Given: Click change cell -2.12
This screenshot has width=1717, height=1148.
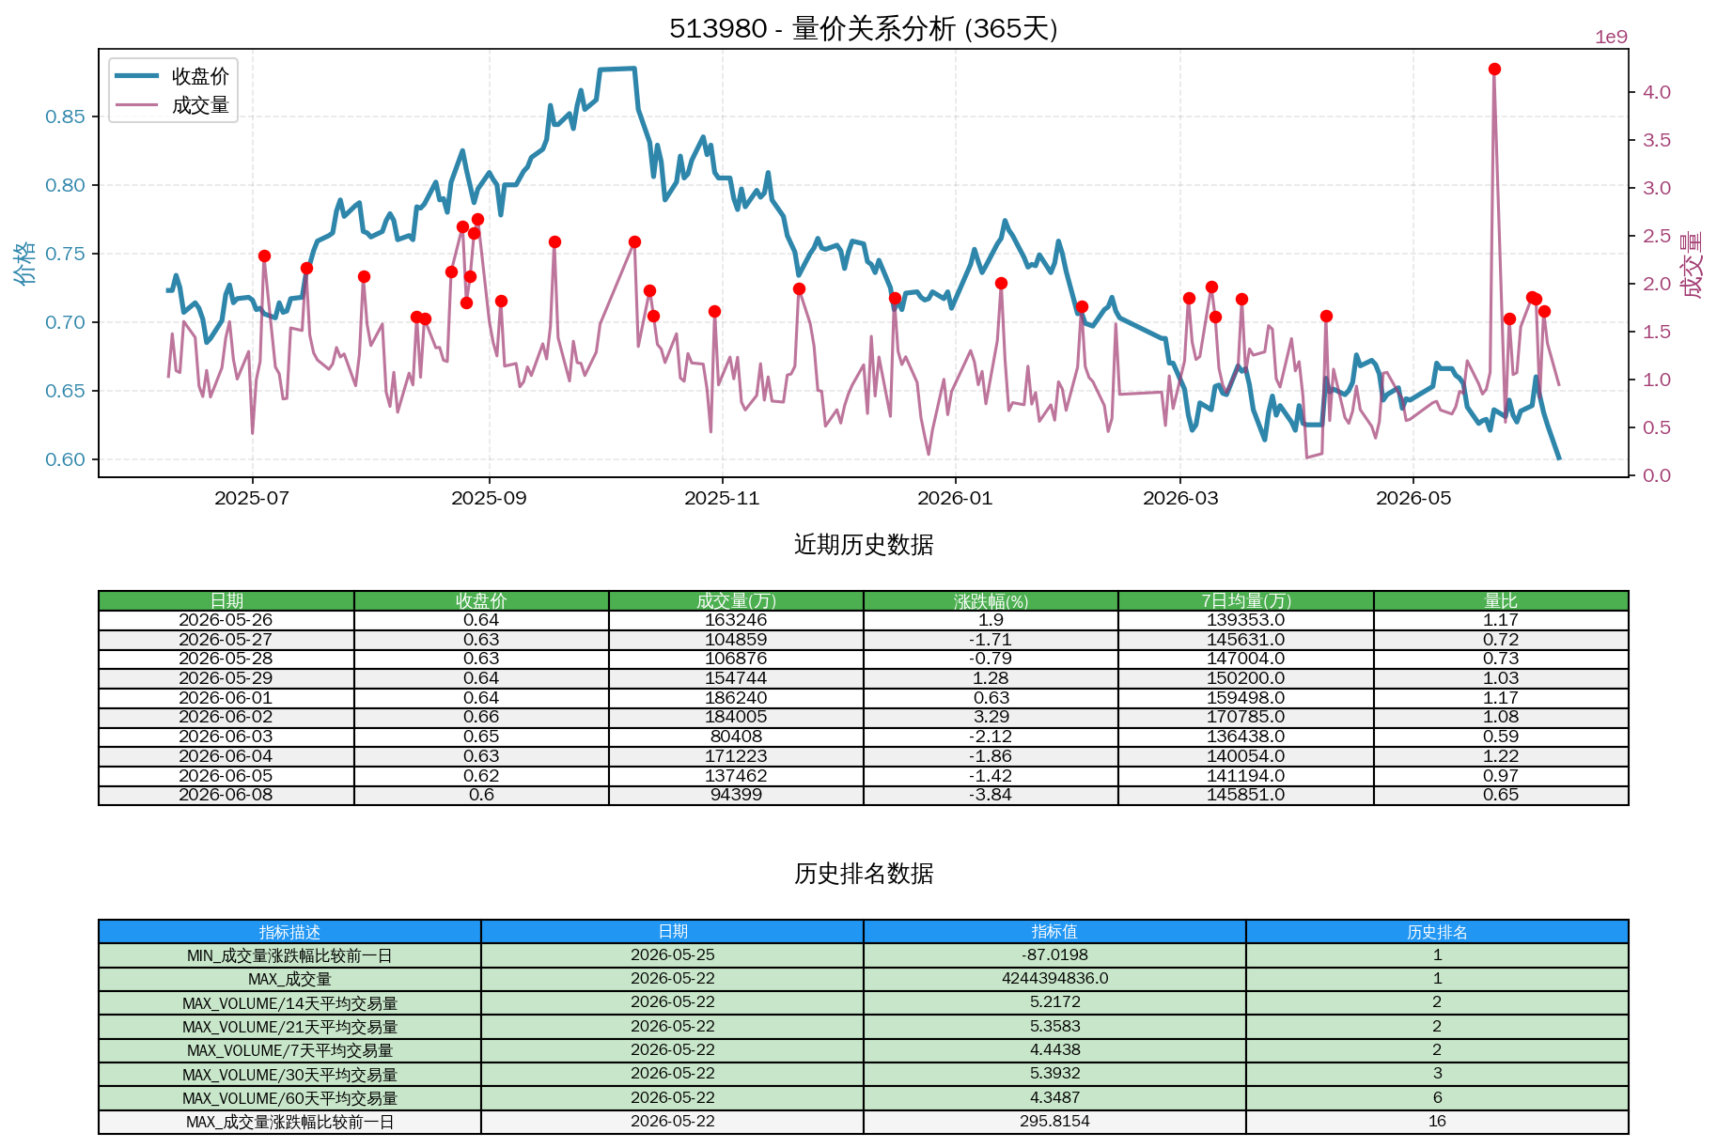Looking at the screenshot, I should (991, 737).
